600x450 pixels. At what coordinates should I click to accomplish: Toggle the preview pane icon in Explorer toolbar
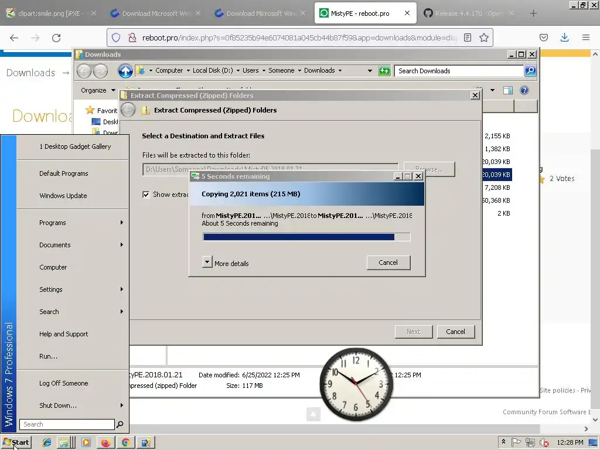point(508,90)
